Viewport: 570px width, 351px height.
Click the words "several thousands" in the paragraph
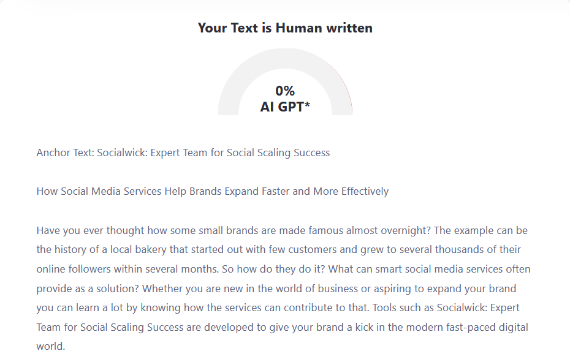coord(447,250)
